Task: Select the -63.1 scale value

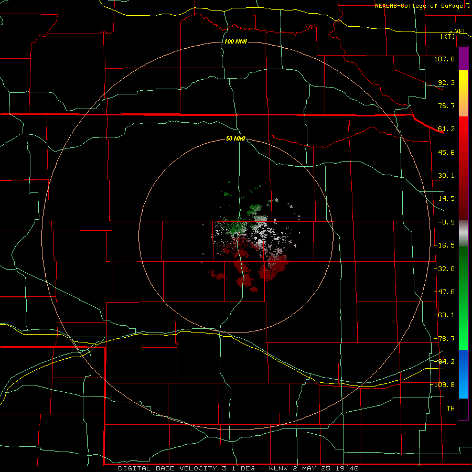Action: [x=444, y=315]
